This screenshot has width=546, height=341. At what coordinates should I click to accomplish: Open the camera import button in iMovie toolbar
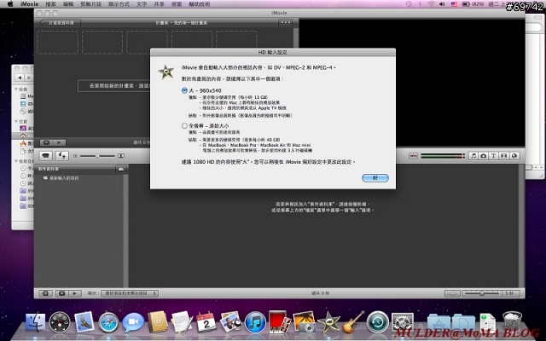click(x=45, y=156)
